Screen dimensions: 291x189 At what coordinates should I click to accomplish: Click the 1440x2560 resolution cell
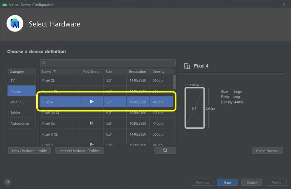pos(138,80)
